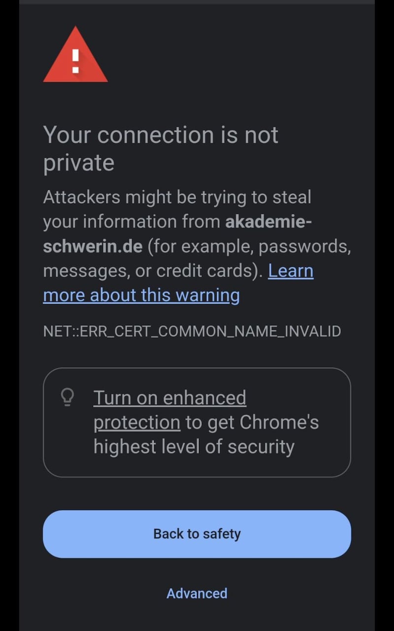Click "Attackers might be trying to steal" text
The height and width of the screenshot is (631, 394).
[177, 197]
